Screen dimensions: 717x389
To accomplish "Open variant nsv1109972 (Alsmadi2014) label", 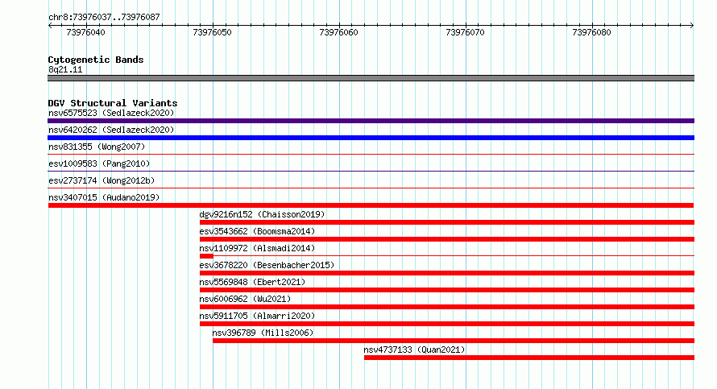I will [257, 248].
